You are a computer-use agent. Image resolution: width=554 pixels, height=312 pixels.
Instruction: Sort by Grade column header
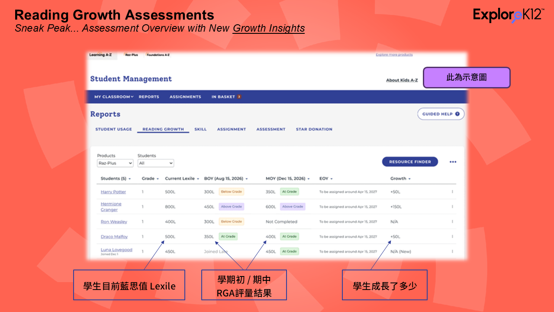(x=150, y=179)
